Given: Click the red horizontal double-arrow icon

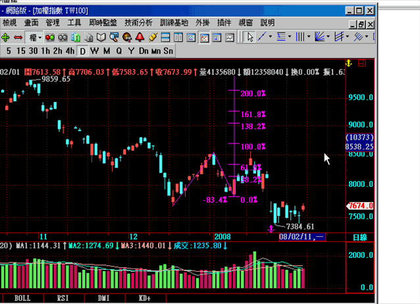Looking at the screenshot, I should [18, 37].
